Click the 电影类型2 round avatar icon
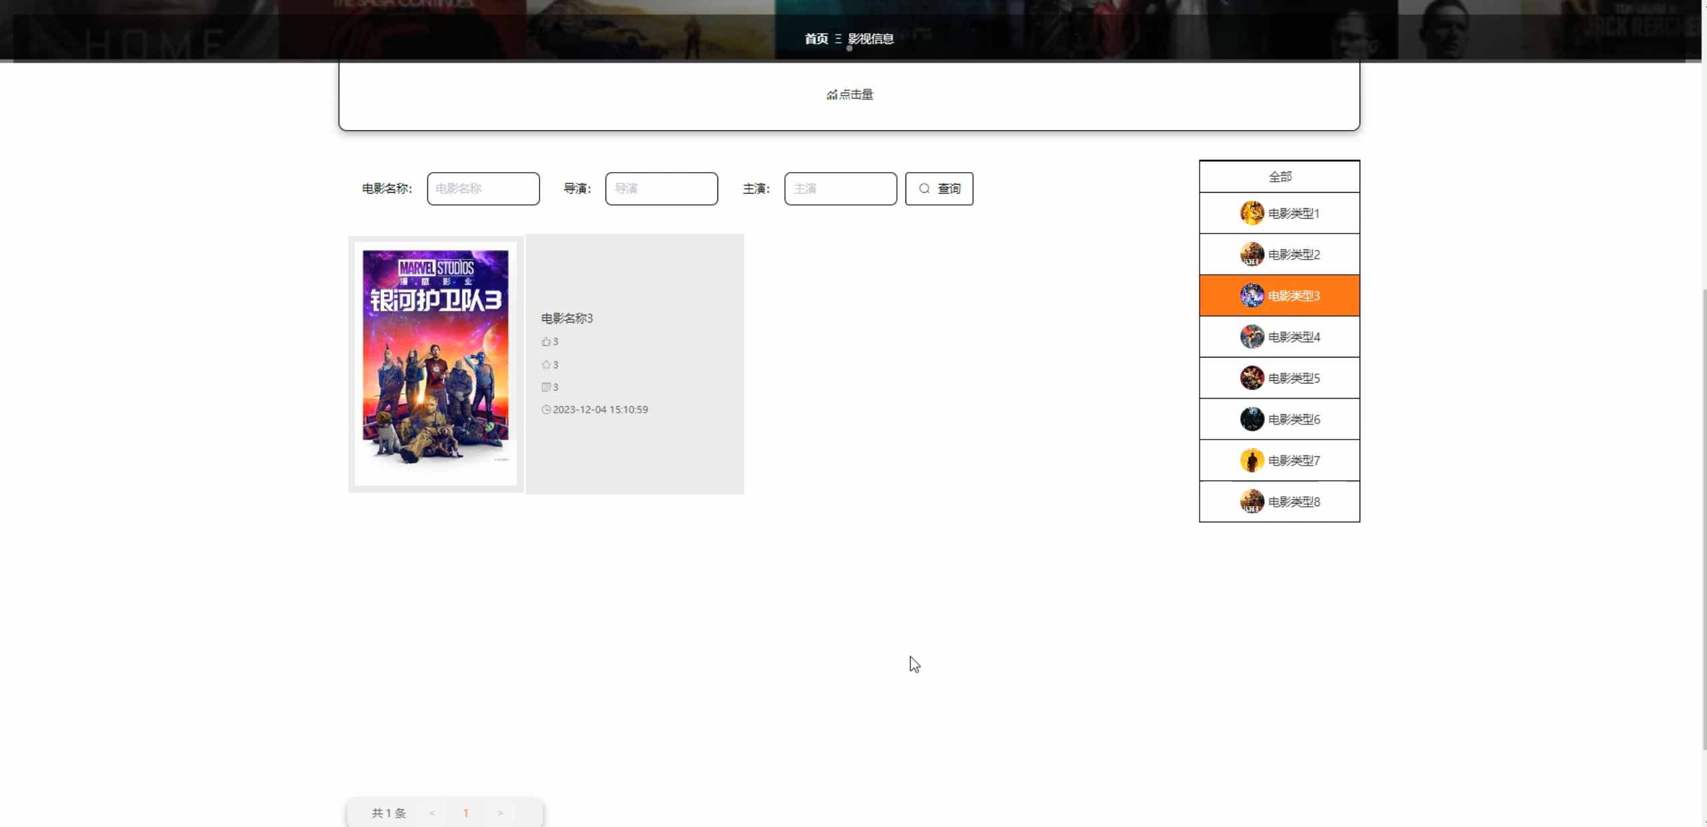 pyautogui.click(x=1252, y=254)
